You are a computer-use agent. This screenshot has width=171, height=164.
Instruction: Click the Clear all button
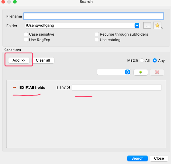point(43,60)
